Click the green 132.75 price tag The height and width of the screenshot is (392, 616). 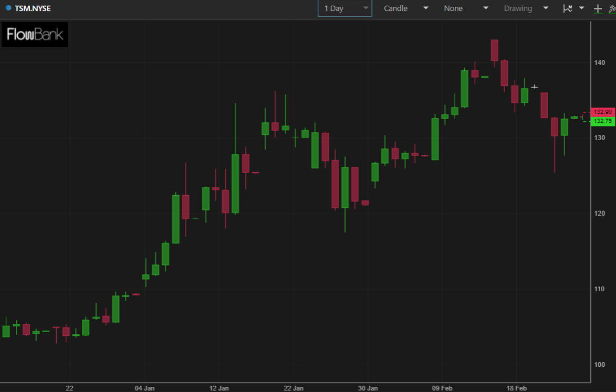coord(603,121)
